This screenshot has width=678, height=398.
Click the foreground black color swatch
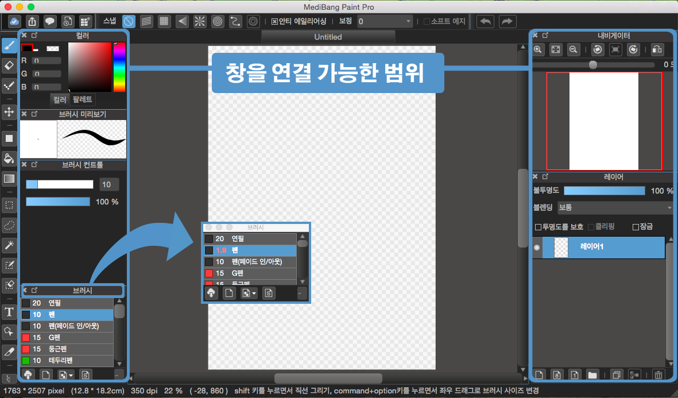27,48
